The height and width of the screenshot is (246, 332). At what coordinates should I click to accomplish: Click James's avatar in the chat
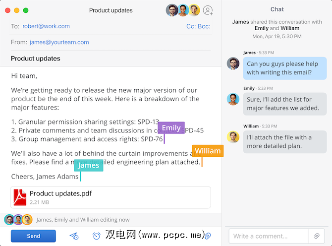point(233,63)
